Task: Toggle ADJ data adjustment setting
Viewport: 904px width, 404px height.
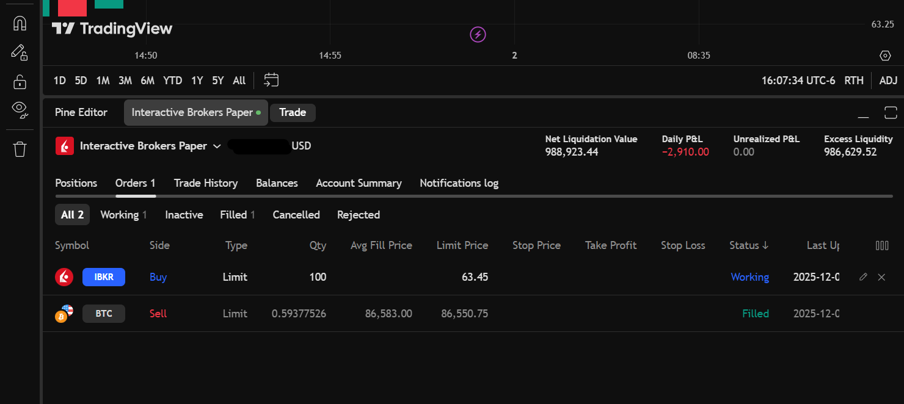Action: click(888, 80)
